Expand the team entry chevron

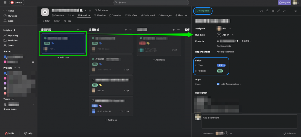point(33,104)
